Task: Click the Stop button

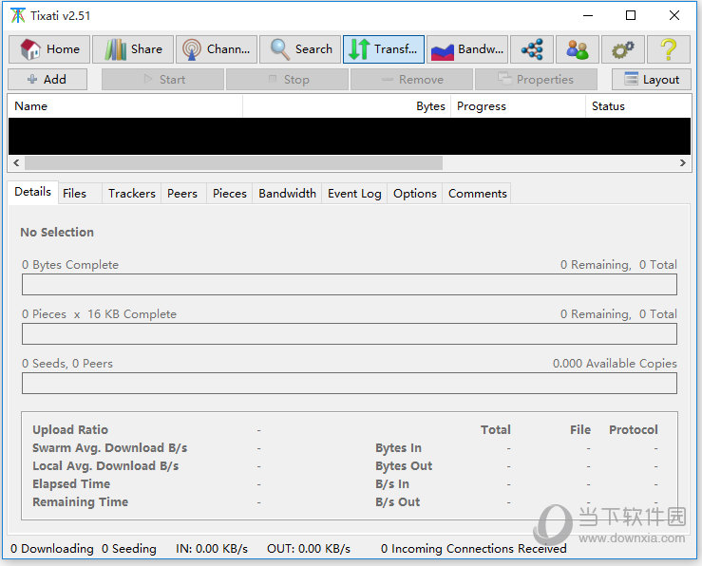Action: pyautogui.click(x=288, y=80)
